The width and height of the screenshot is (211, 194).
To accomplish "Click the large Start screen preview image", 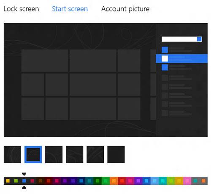I will coord(105,80).
